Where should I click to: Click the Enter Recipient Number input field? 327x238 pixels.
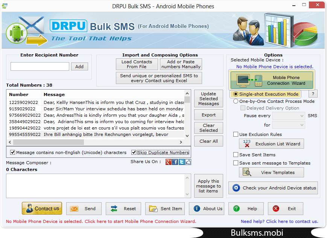pos(40,66)
